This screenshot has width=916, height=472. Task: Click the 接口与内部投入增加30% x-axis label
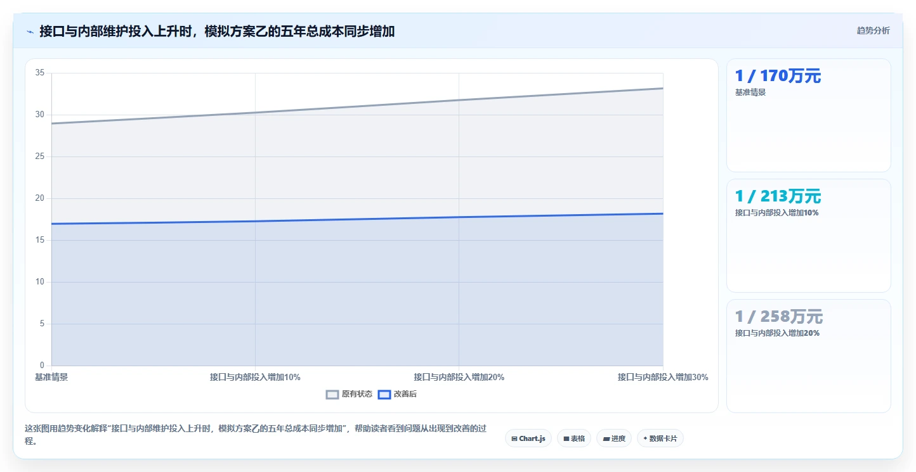pos(663,377)
